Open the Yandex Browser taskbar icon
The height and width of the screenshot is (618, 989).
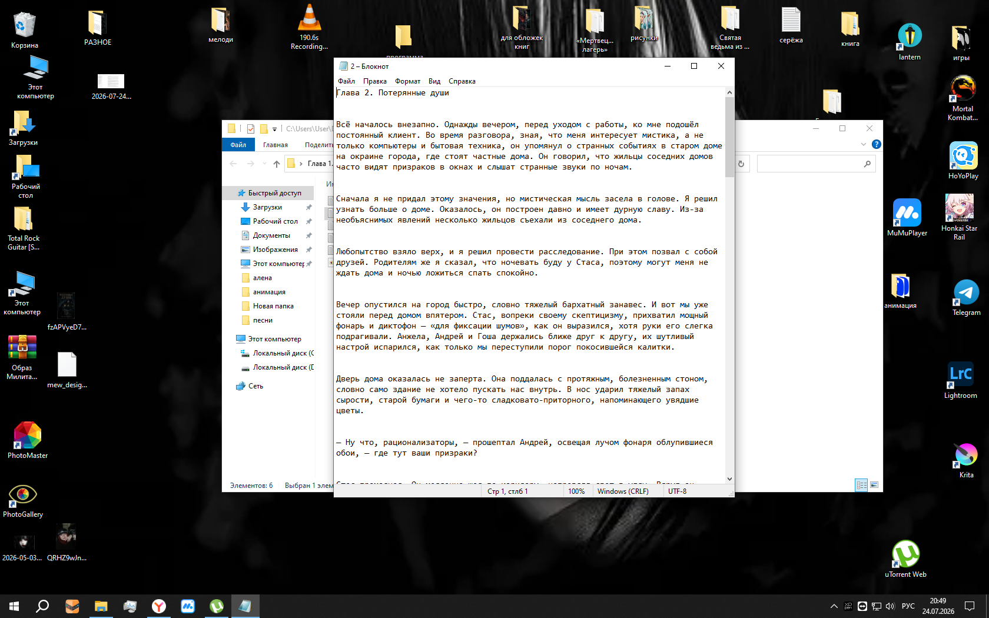(159, 606)
